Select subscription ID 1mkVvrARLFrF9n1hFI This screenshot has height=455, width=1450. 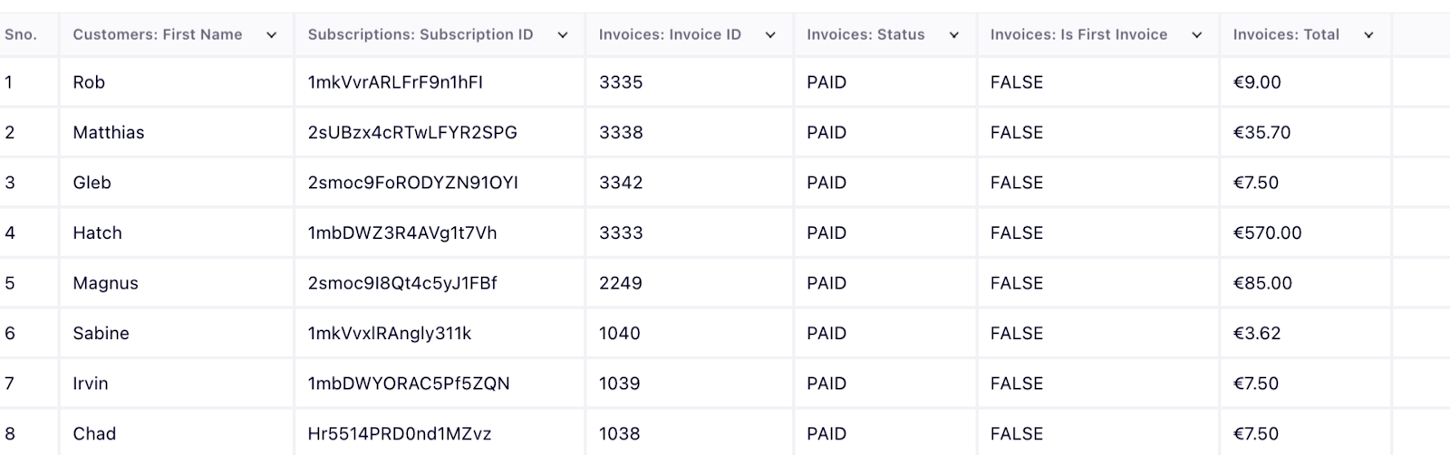pos(395,82)
